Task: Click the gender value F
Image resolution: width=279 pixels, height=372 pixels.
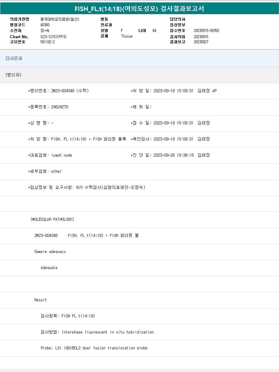Action: tap(122, 30)
